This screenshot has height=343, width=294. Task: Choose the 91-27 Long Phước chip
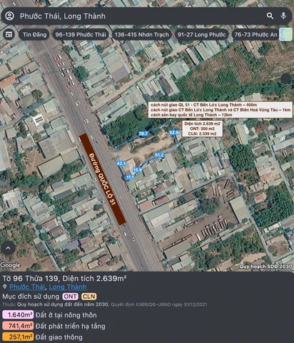tap(201, 34)
